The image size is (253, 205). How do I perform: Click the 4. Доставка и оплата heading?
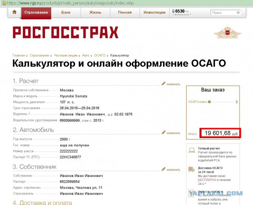42,203
